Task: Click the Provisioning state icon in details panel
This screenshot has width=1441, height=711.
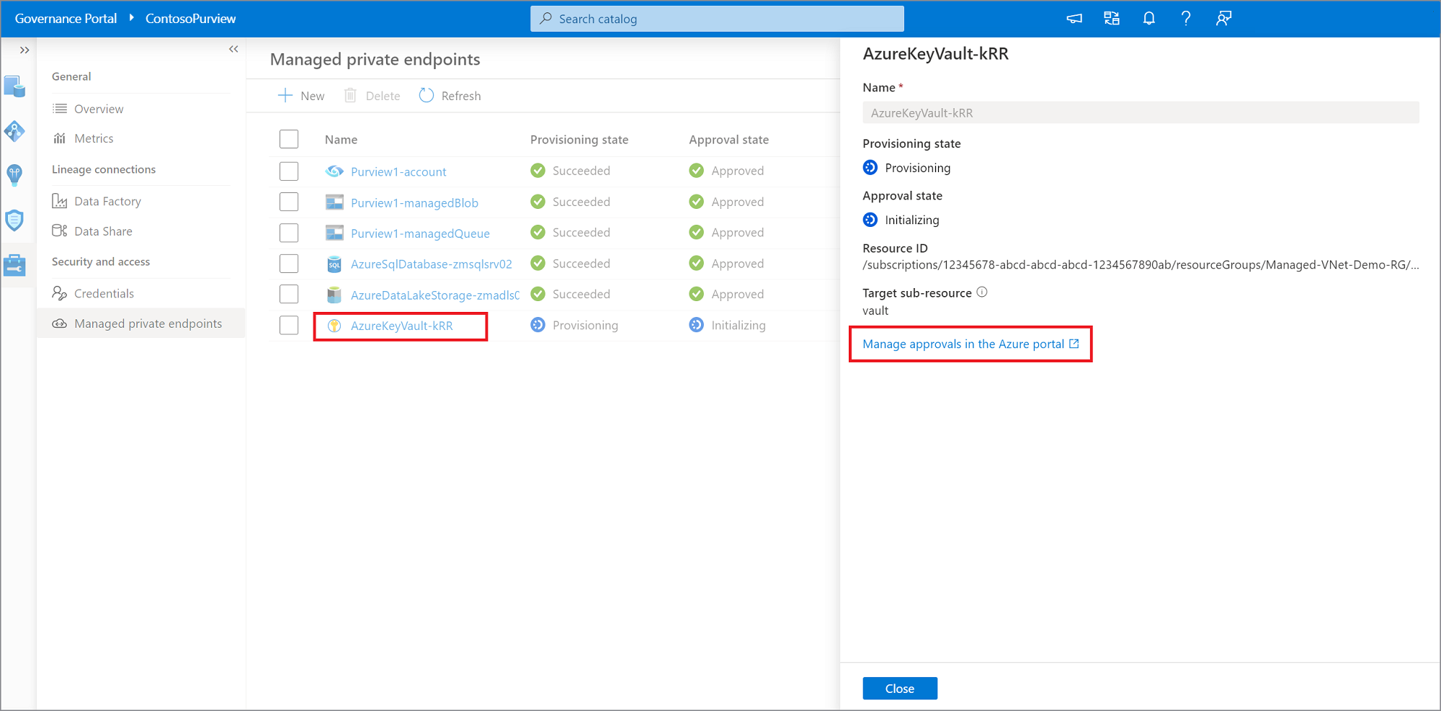Action: coord(870,167)
